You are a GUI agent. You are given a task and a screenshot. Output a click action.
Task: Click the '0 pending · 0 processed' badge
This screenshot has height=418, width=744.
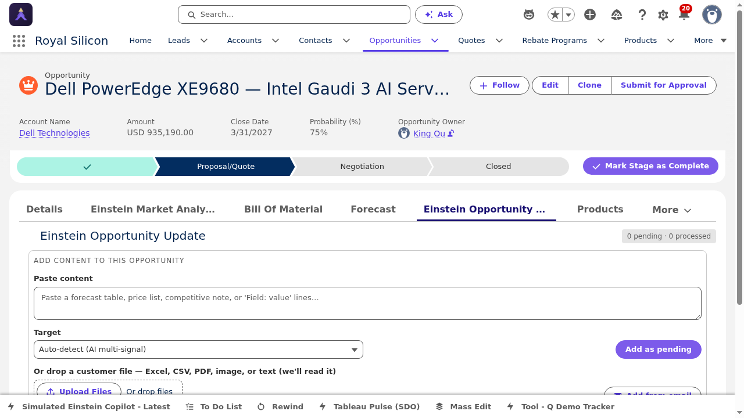click(x=669, y=236)
